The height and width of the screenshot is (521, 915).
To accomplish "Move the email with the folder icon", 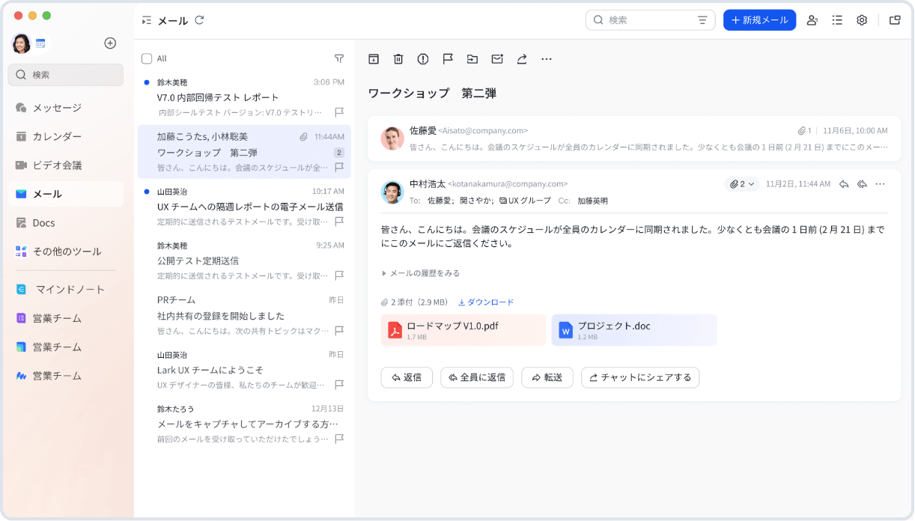I will (472, 59).
